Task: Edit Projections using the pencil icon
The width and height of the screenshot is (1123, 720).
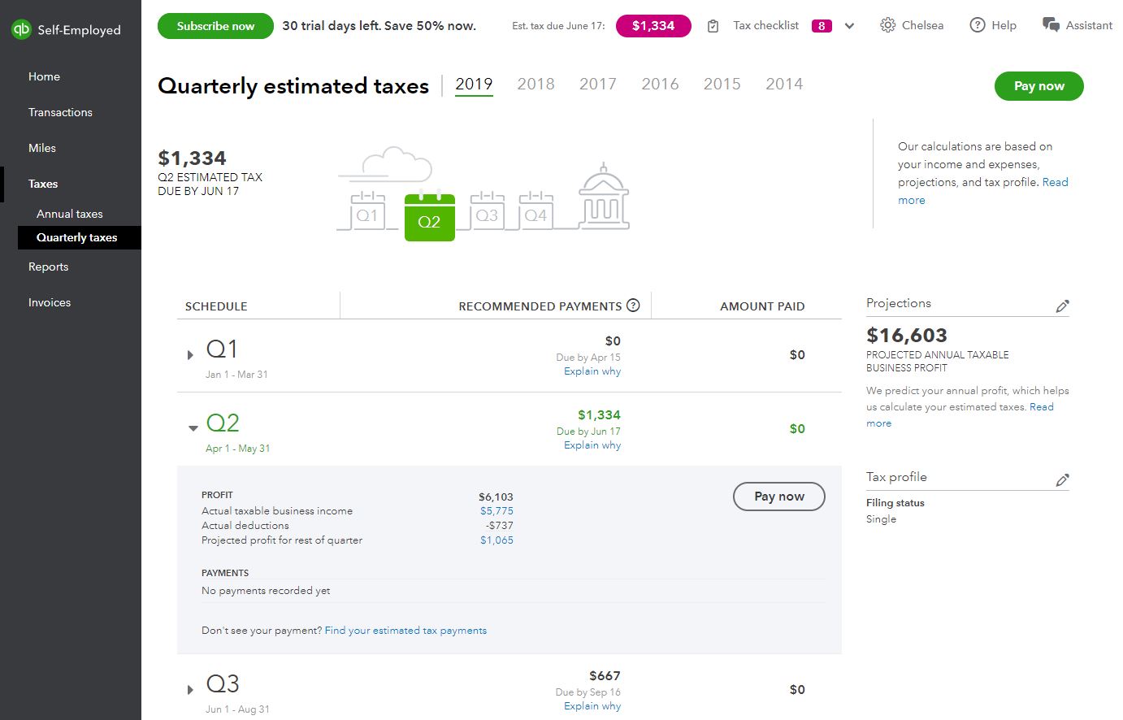Action: (x=1062, y=306)
